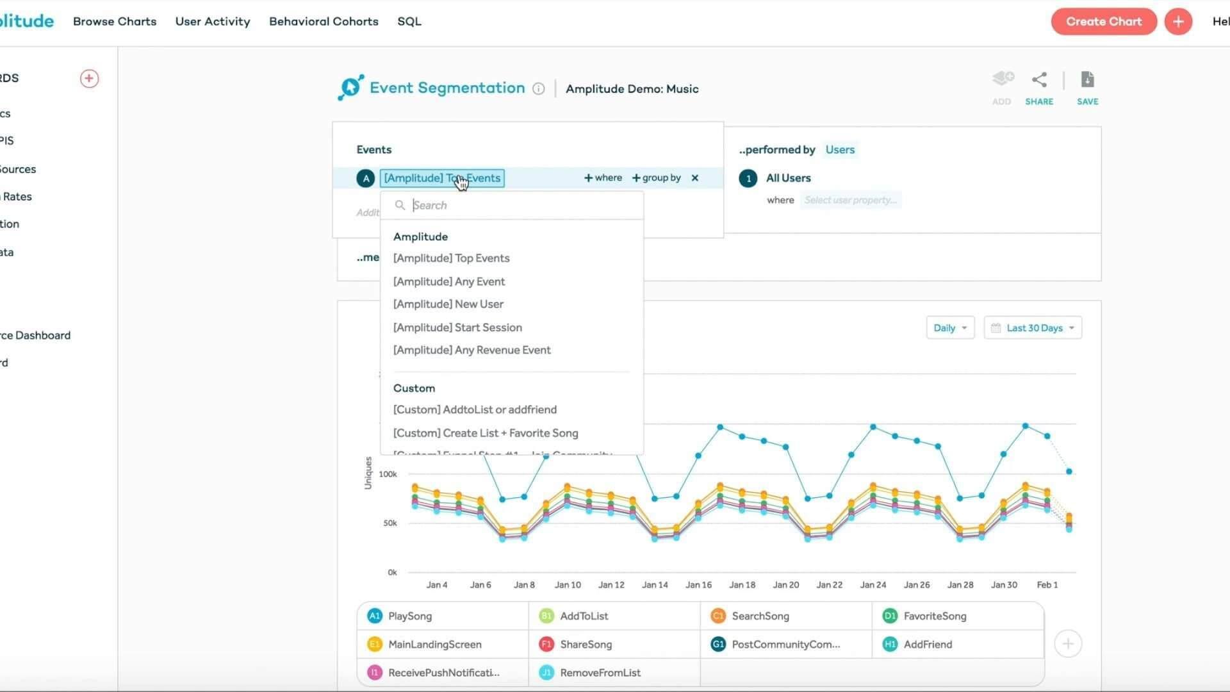Toggle the AddToList series in legend
1230x692 pixels.
pyautogui.click(x=614, y=616)
